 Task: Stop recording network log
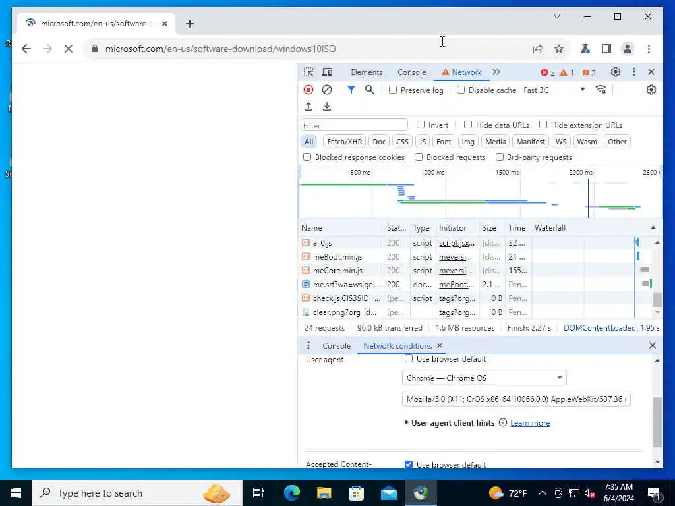(308, 90)
